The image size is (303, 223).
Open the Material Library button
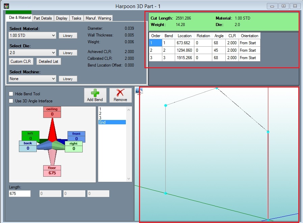tap(67, 35)
